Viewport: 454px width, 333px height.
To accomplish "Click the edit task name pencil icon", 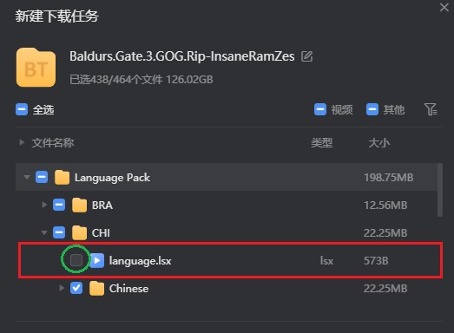I will (x=307, y=56).
